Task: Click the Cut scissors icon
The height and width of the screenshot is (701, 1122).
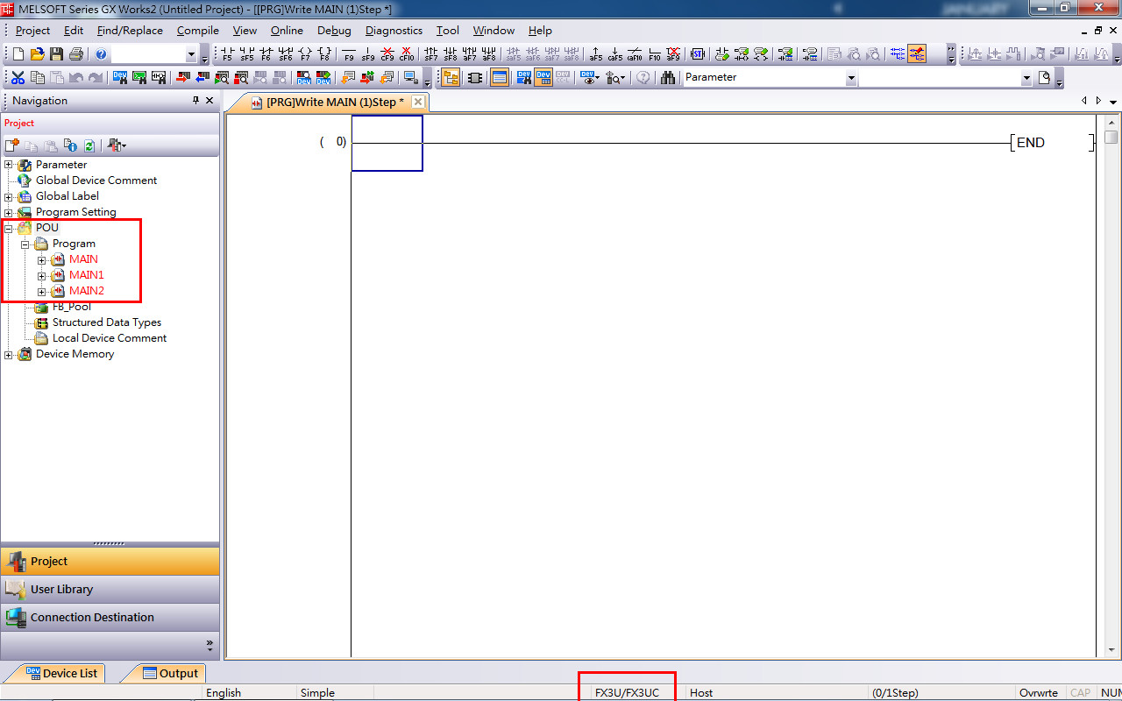Action: tap(18, 77)
